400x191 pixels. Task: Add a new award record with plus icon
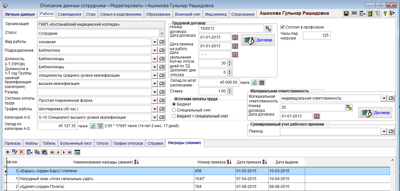(x=8, y=152)
